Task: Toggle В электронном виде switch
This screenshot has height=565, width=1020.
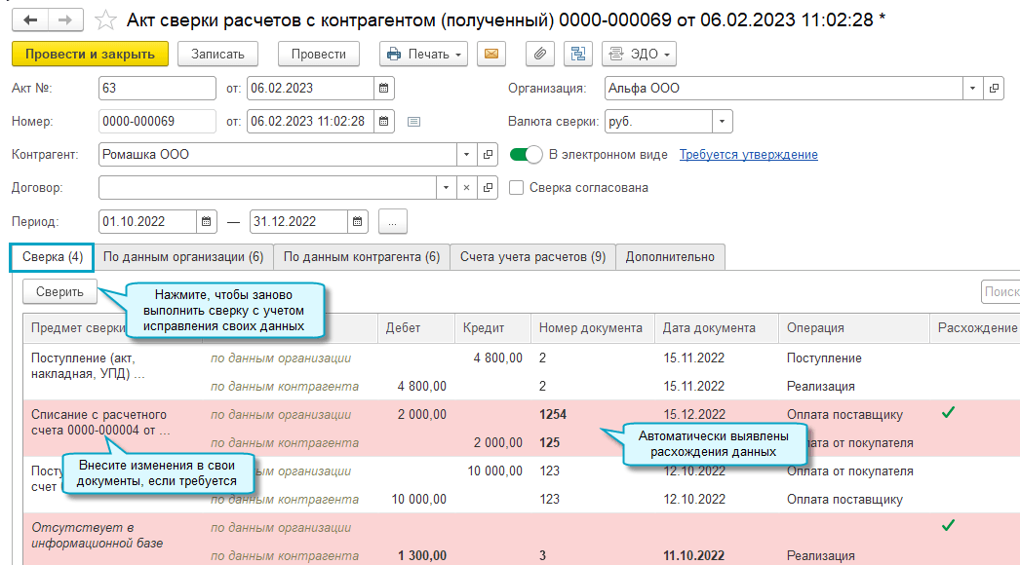Action: point(526,155)
